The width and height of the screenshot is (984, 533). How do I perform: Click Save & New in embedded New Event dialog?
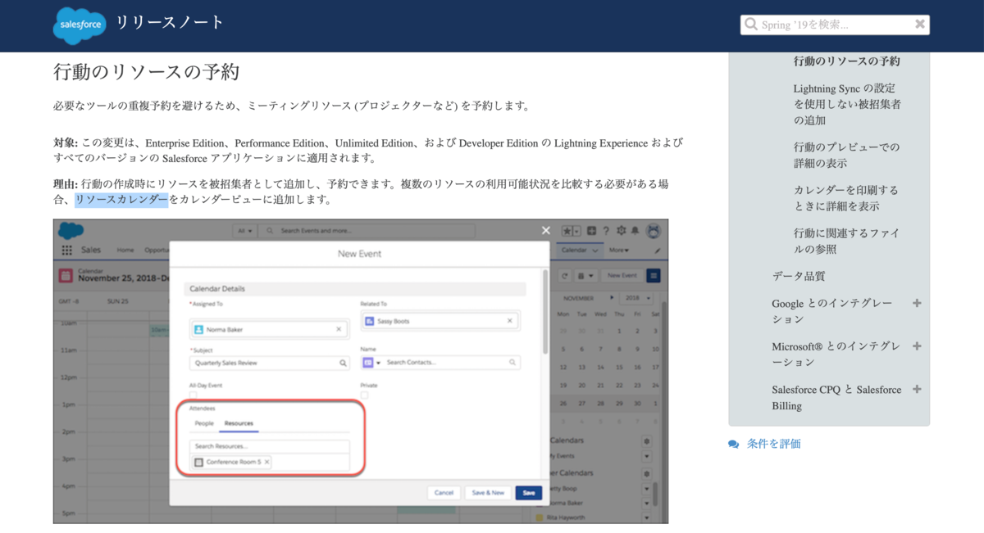tap(488, 493)
